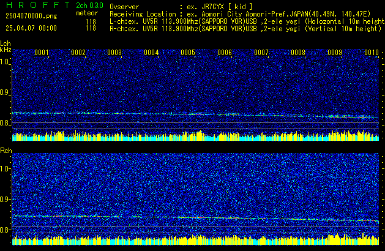Viewport: 385px width, 251px height.
Task: Click the L-ch receiver description line
Action: click(247, 21)
